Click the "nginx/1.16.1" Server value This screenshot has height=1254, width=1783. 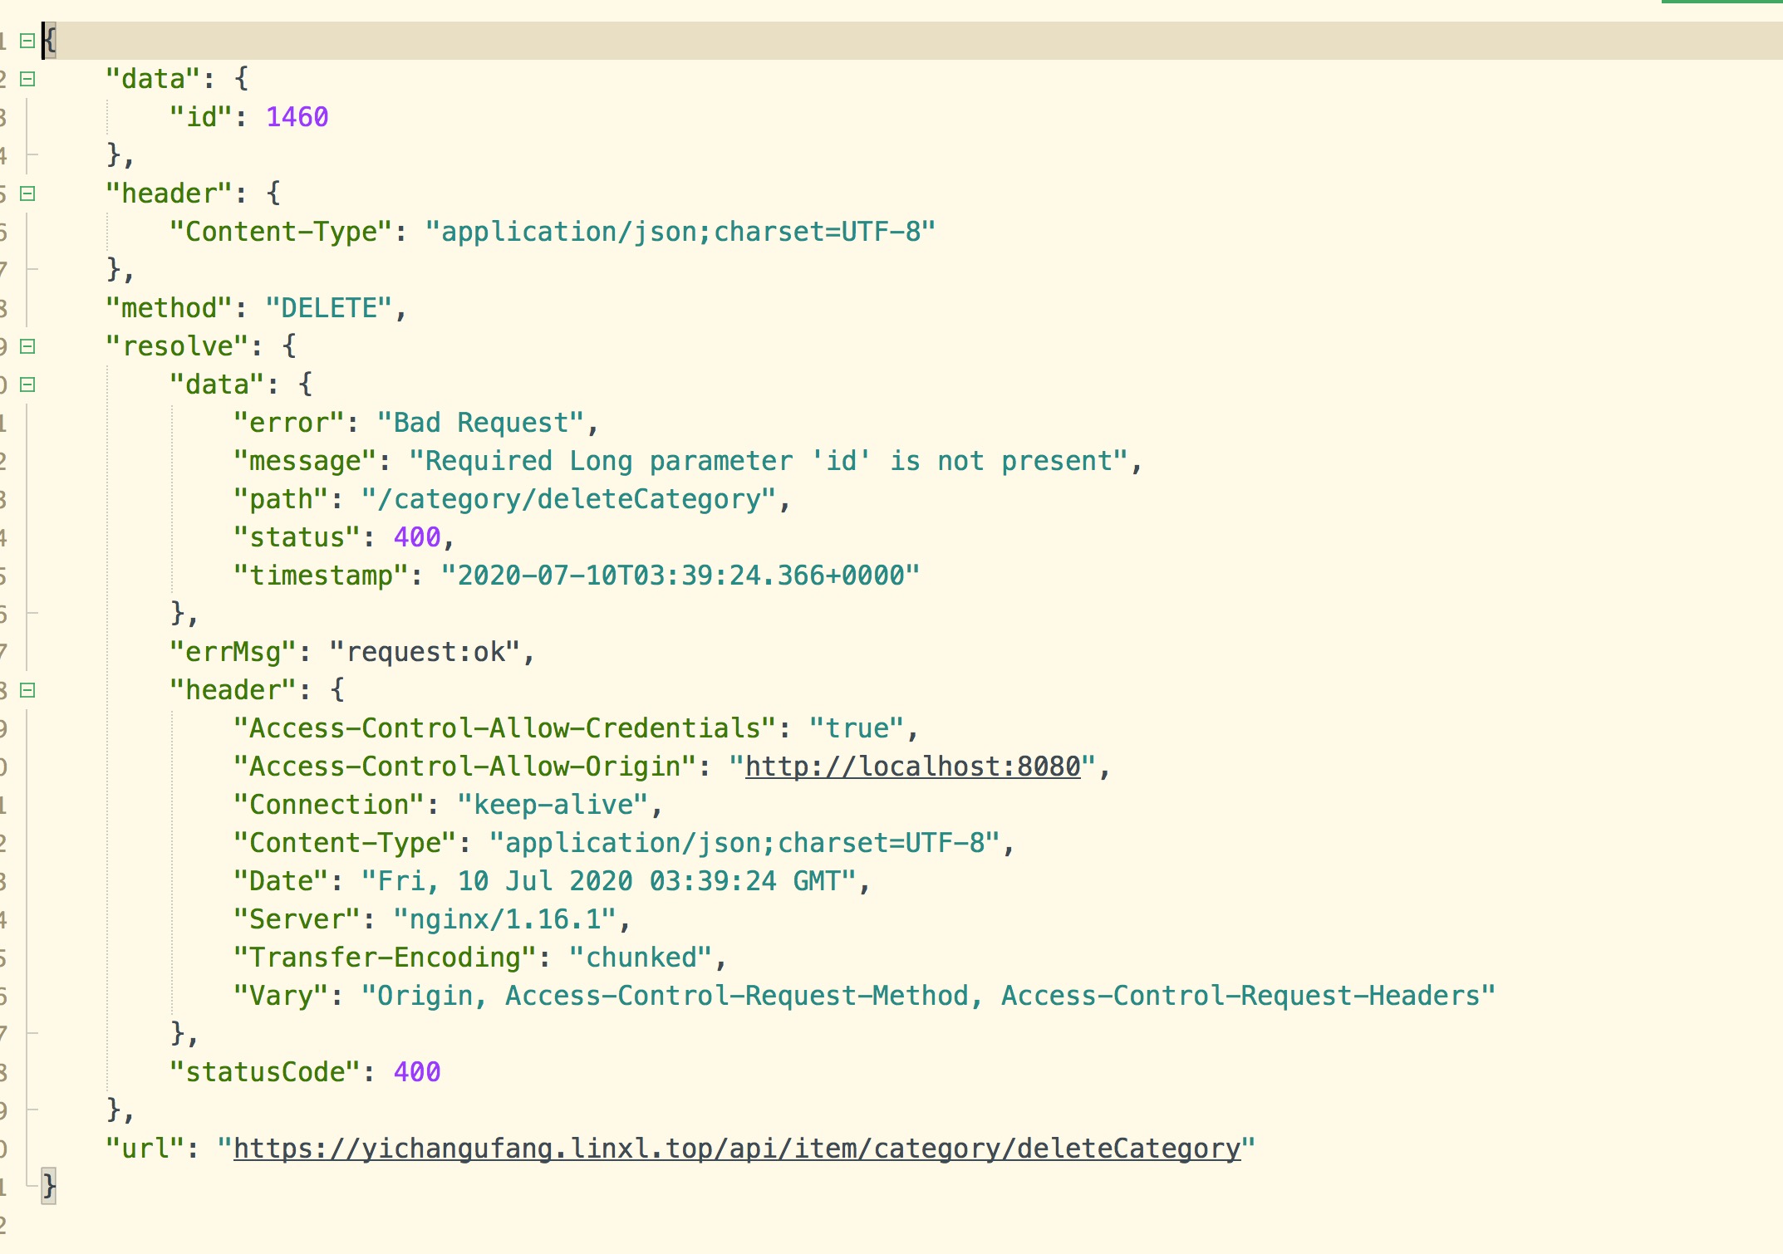point(504,919)
